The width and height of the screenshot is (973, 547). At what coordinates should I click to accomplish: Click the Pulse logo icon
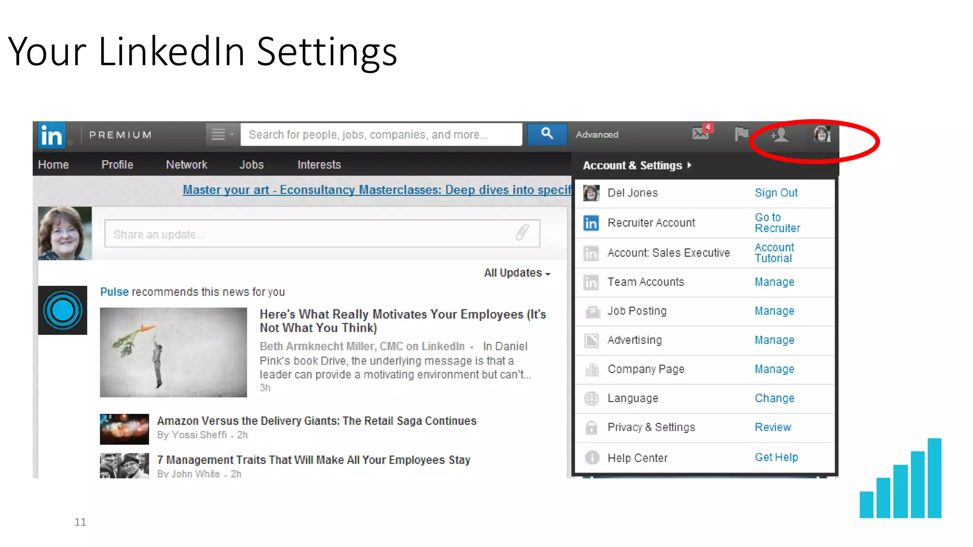(63, 311)
